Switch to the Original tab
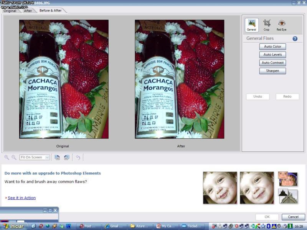307x230 pixels. (x=10, y=11)
